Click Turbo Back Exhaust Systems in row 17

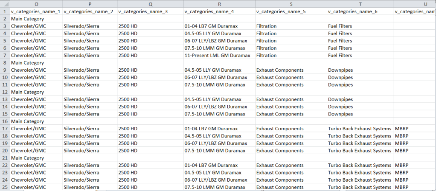(x=360, y=129)
